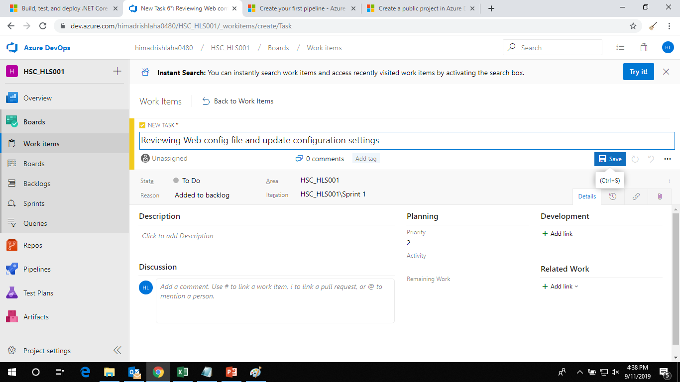Open the ellipsis more actions menu
The height and width of the screenshot is (382, 680).
(x=668, y=158)
